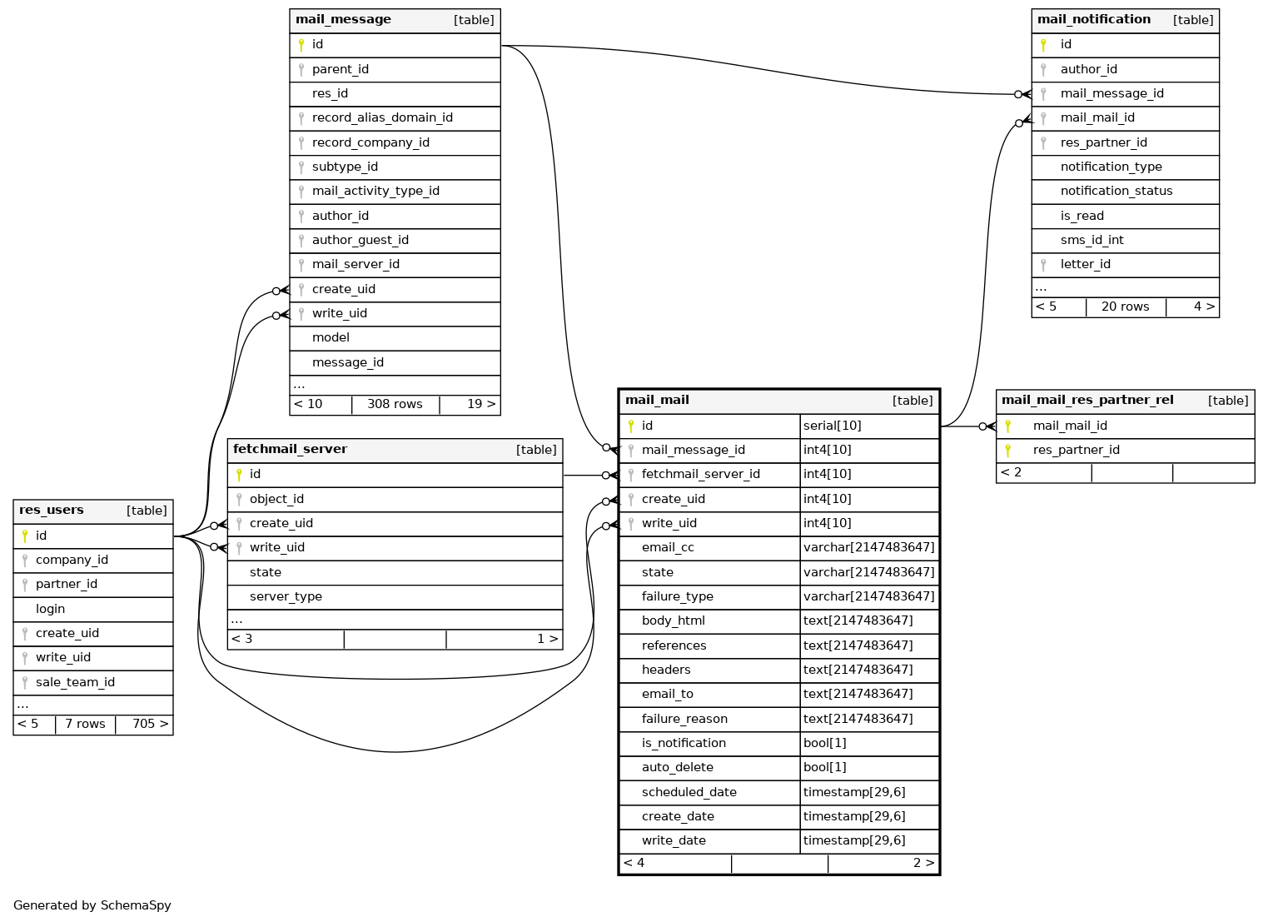
Task: Open the mail_message table title
Action: (343, 20)
